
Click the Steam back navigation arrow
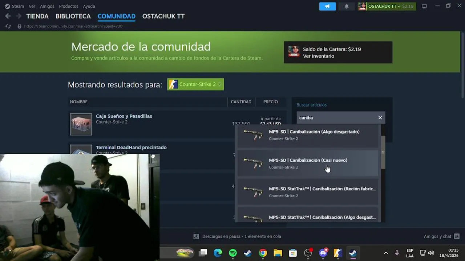tap(8, 16)
